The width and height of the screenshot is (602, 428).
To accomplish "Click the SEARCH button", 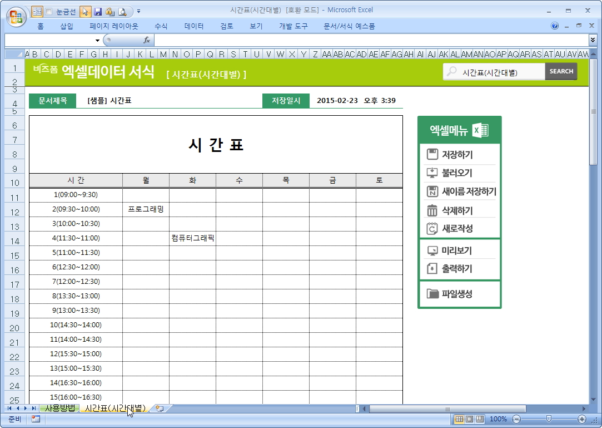I will 561,71.
